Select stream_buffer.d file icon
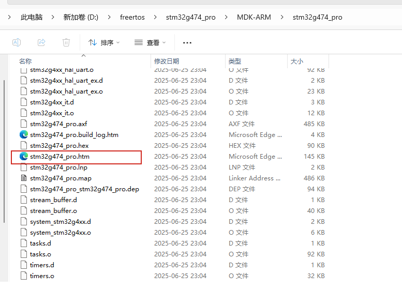 tap(24, 200)
